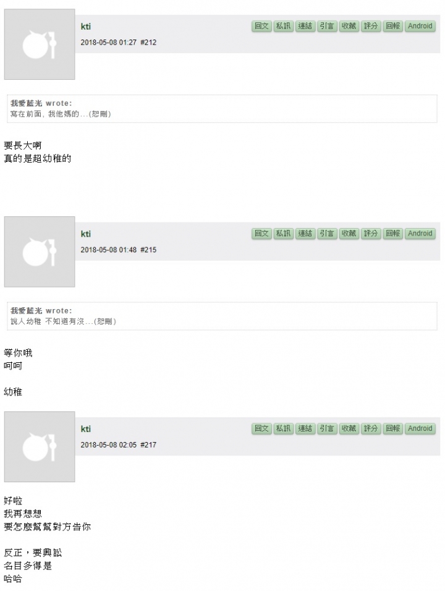This screenshot has width=445, height=591.
Task: Click Android button on post #212
Action: point(420,26)
